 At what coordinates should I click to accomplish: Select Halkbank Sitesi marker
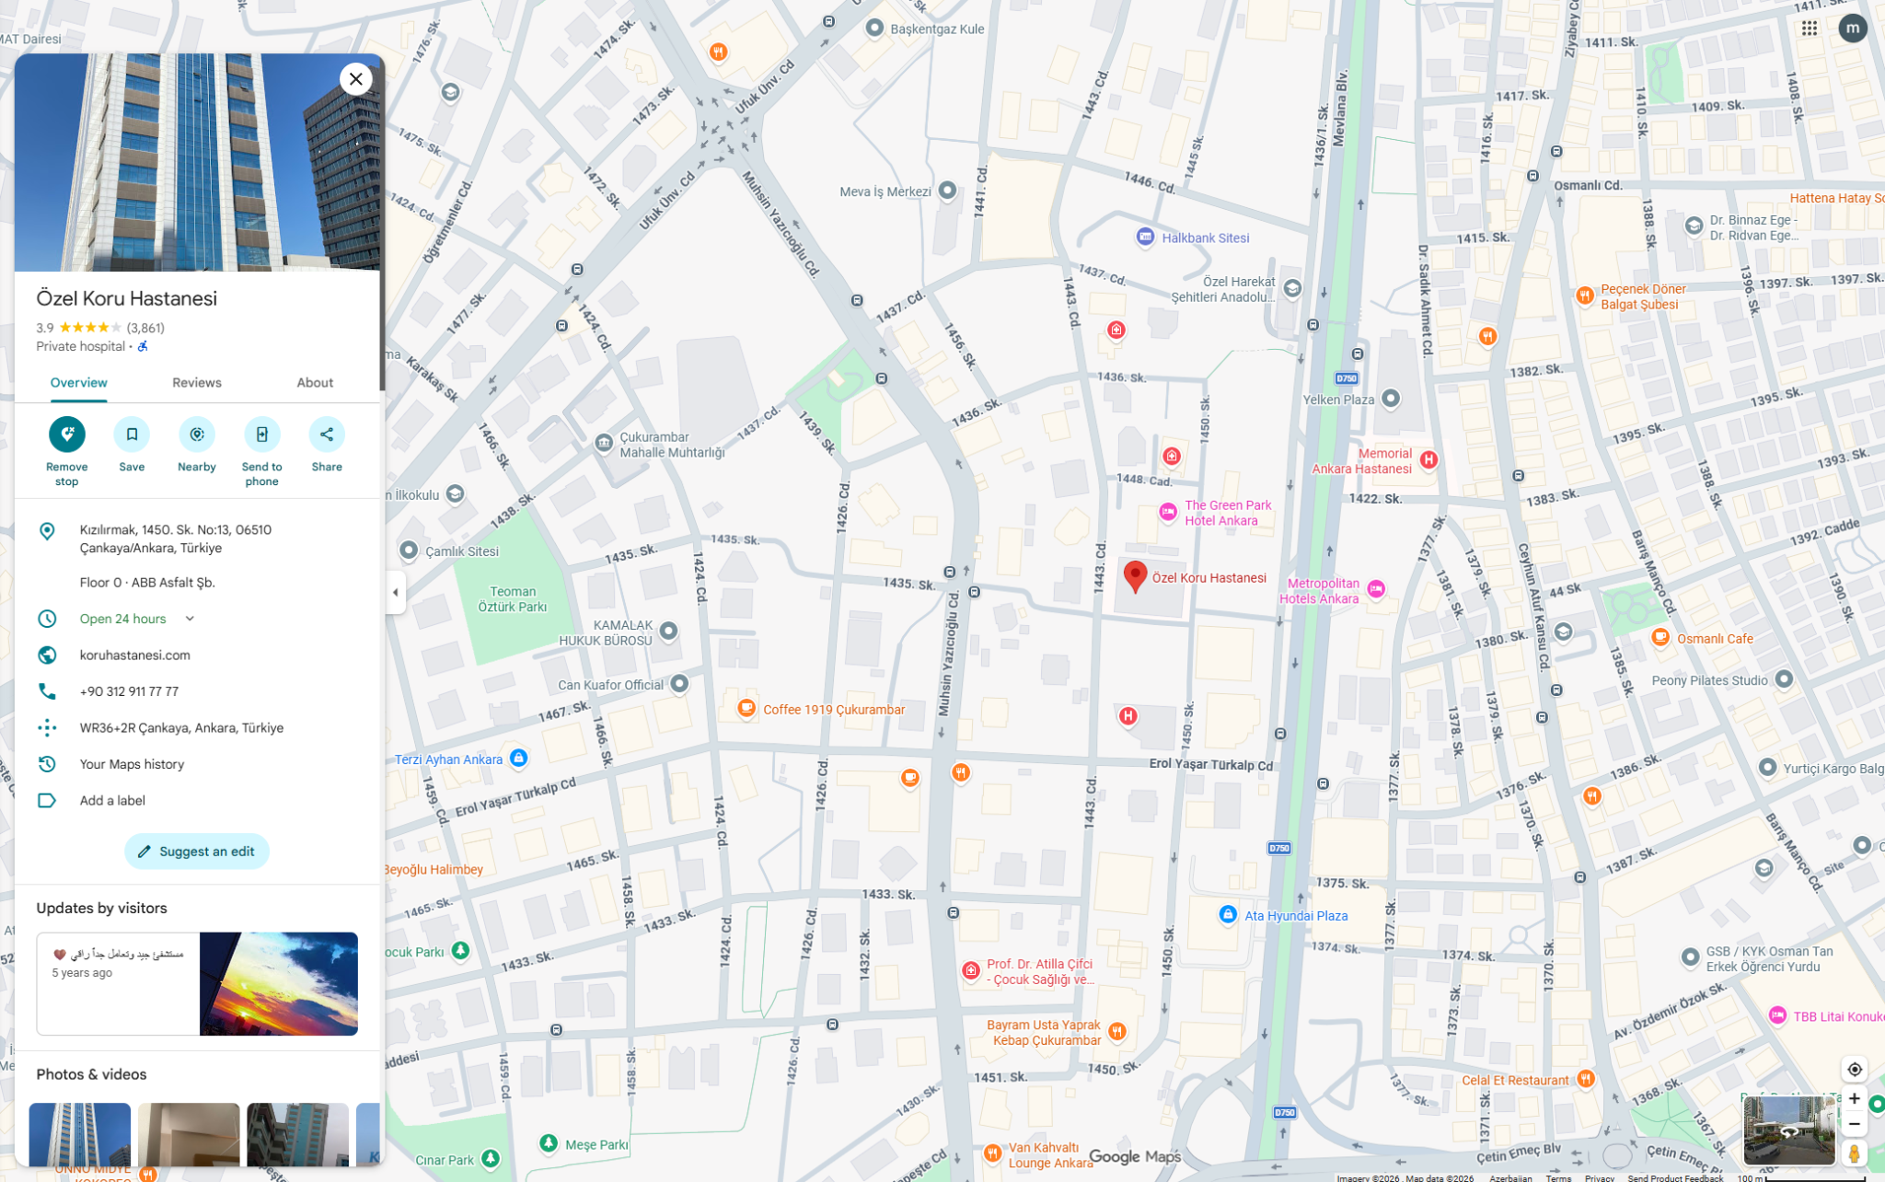click(1144, 237)
